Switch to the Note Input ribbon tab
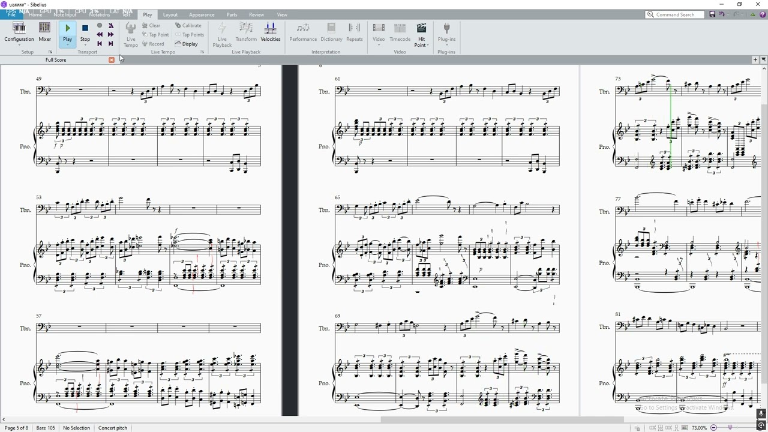The width and height of the screenshot is (768, 432). [x=65, y=14]
